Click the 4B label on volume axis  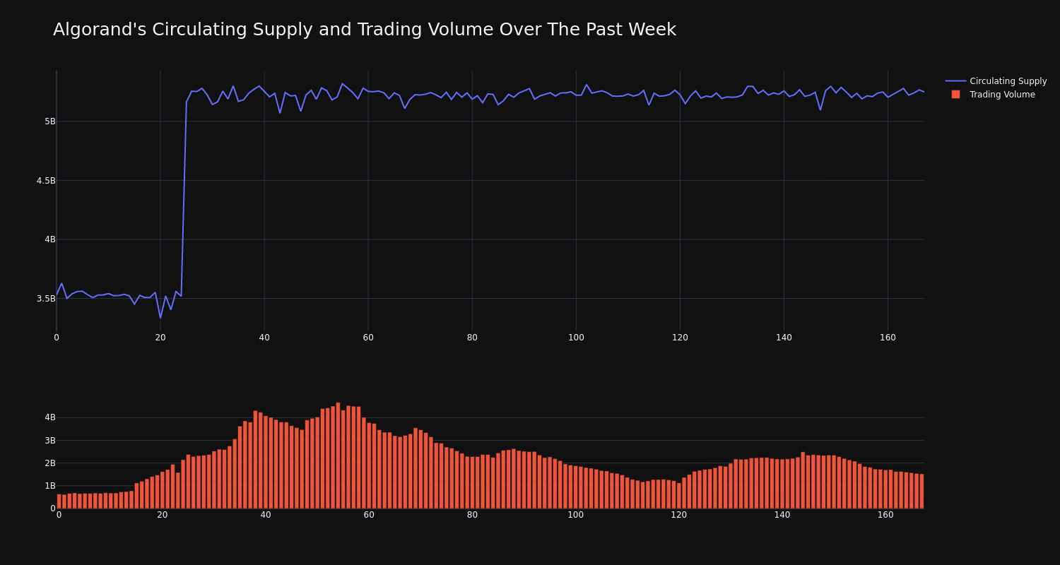[50, 417]
